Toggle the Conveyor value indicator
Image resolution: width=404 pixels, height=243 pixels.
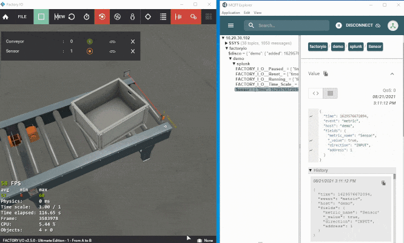click(x=90, y=41)
